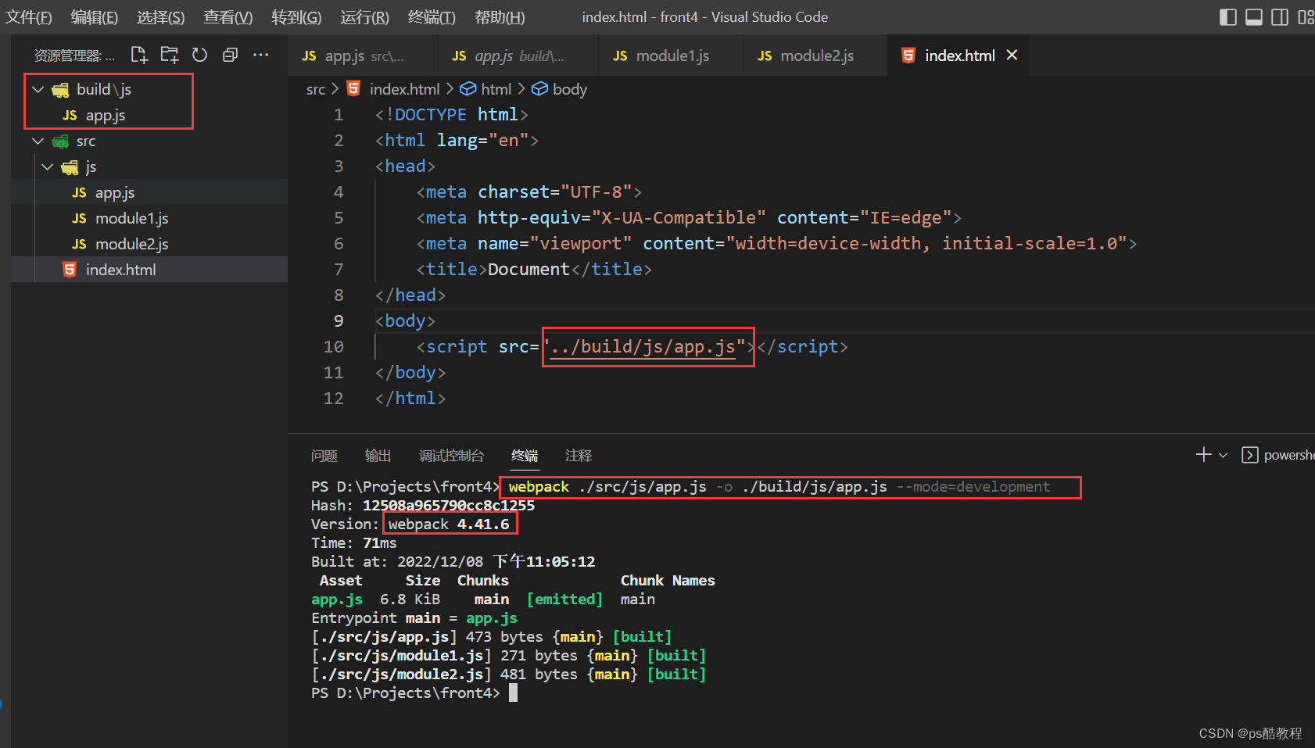Click the 资源管理器 explorer header

(74, 55)
